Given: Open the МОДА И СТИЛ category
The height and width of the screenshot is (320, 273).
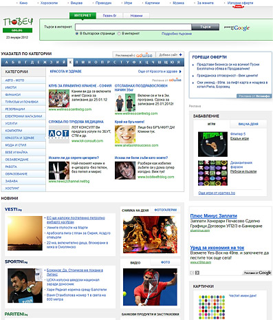Looking at the screenshot, I should pos(23,145).
